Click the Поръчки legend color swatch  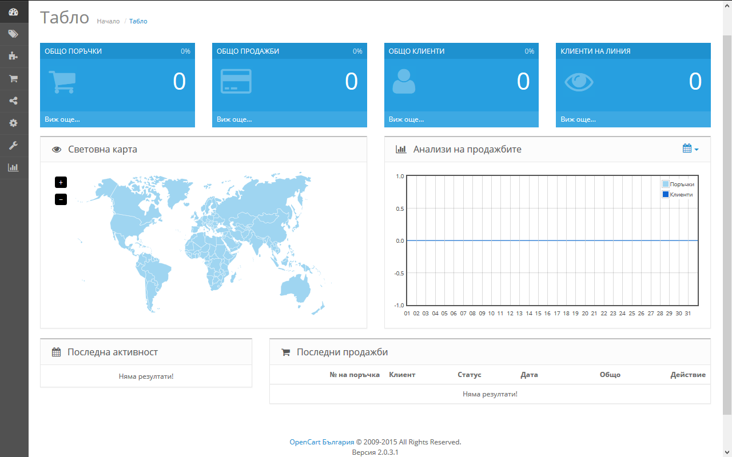665,184
